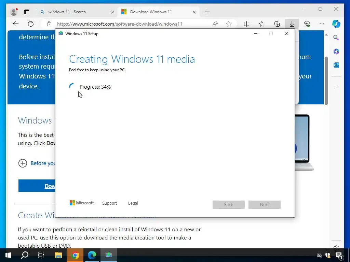The height and width of the screenshot is (262, 350).
Task: Activate Read aloud icon in address bar
Action: (x=215, y=24)
